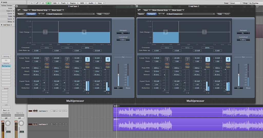Select next preset arrow in real bass 1 plugin
This screenshot has width=263, height=138.
[43, 14]
